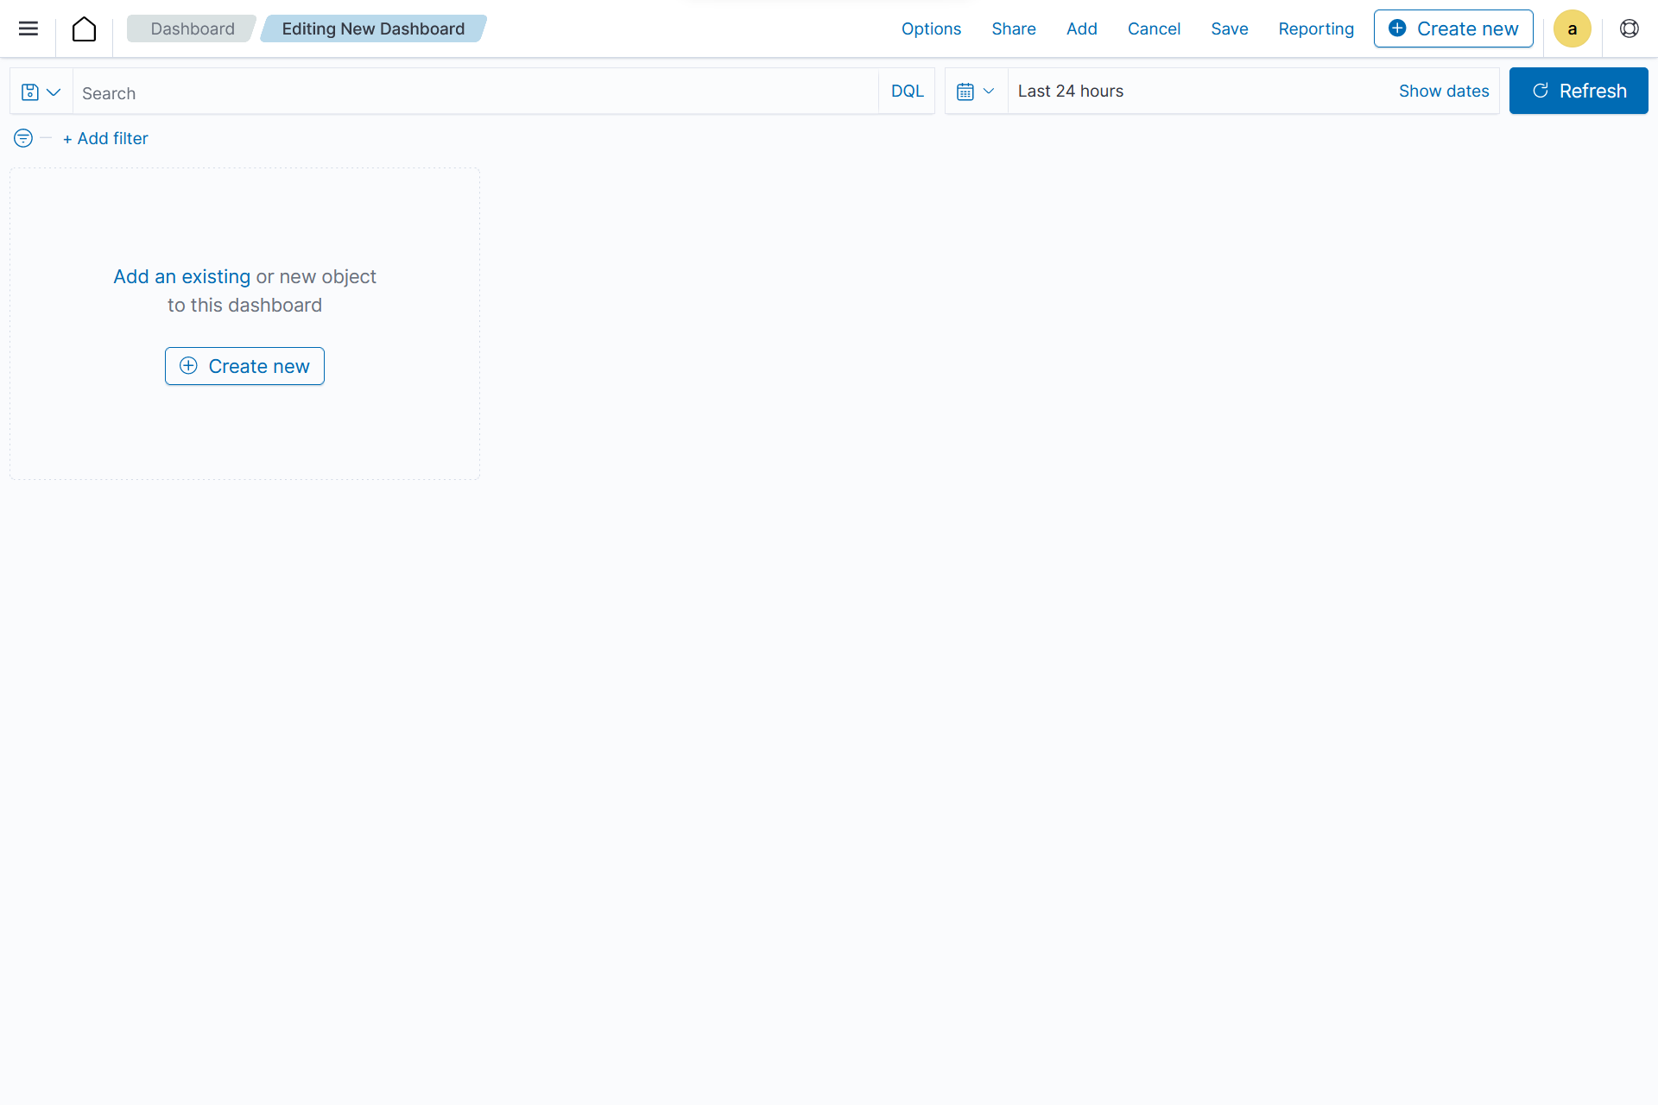The width and height of the screenshot is (1658, 1105).
Task: Click the home icon
Action: click(83, 28)
